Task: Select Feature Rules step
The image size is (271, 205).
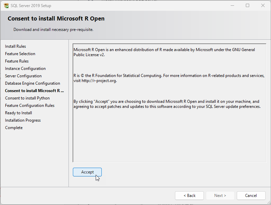Action: [17, 61]
